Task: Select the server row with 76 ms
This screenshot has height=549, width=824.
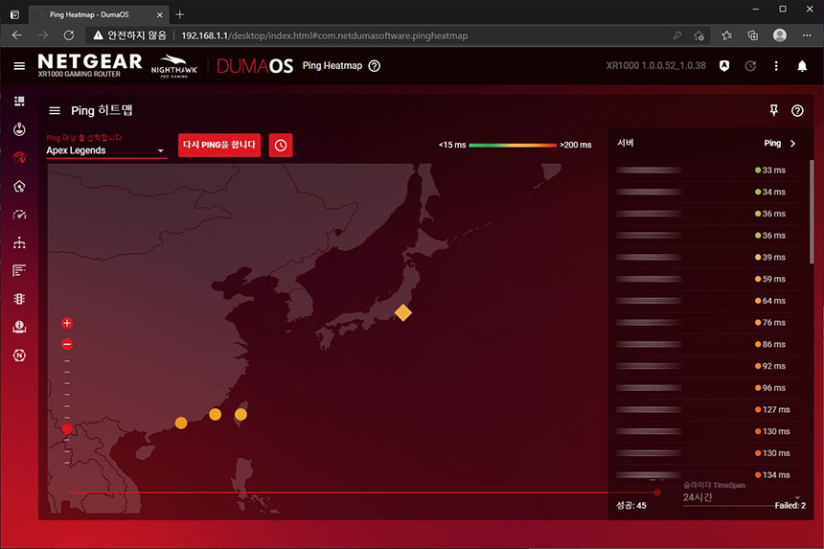Action: [708, 323]
